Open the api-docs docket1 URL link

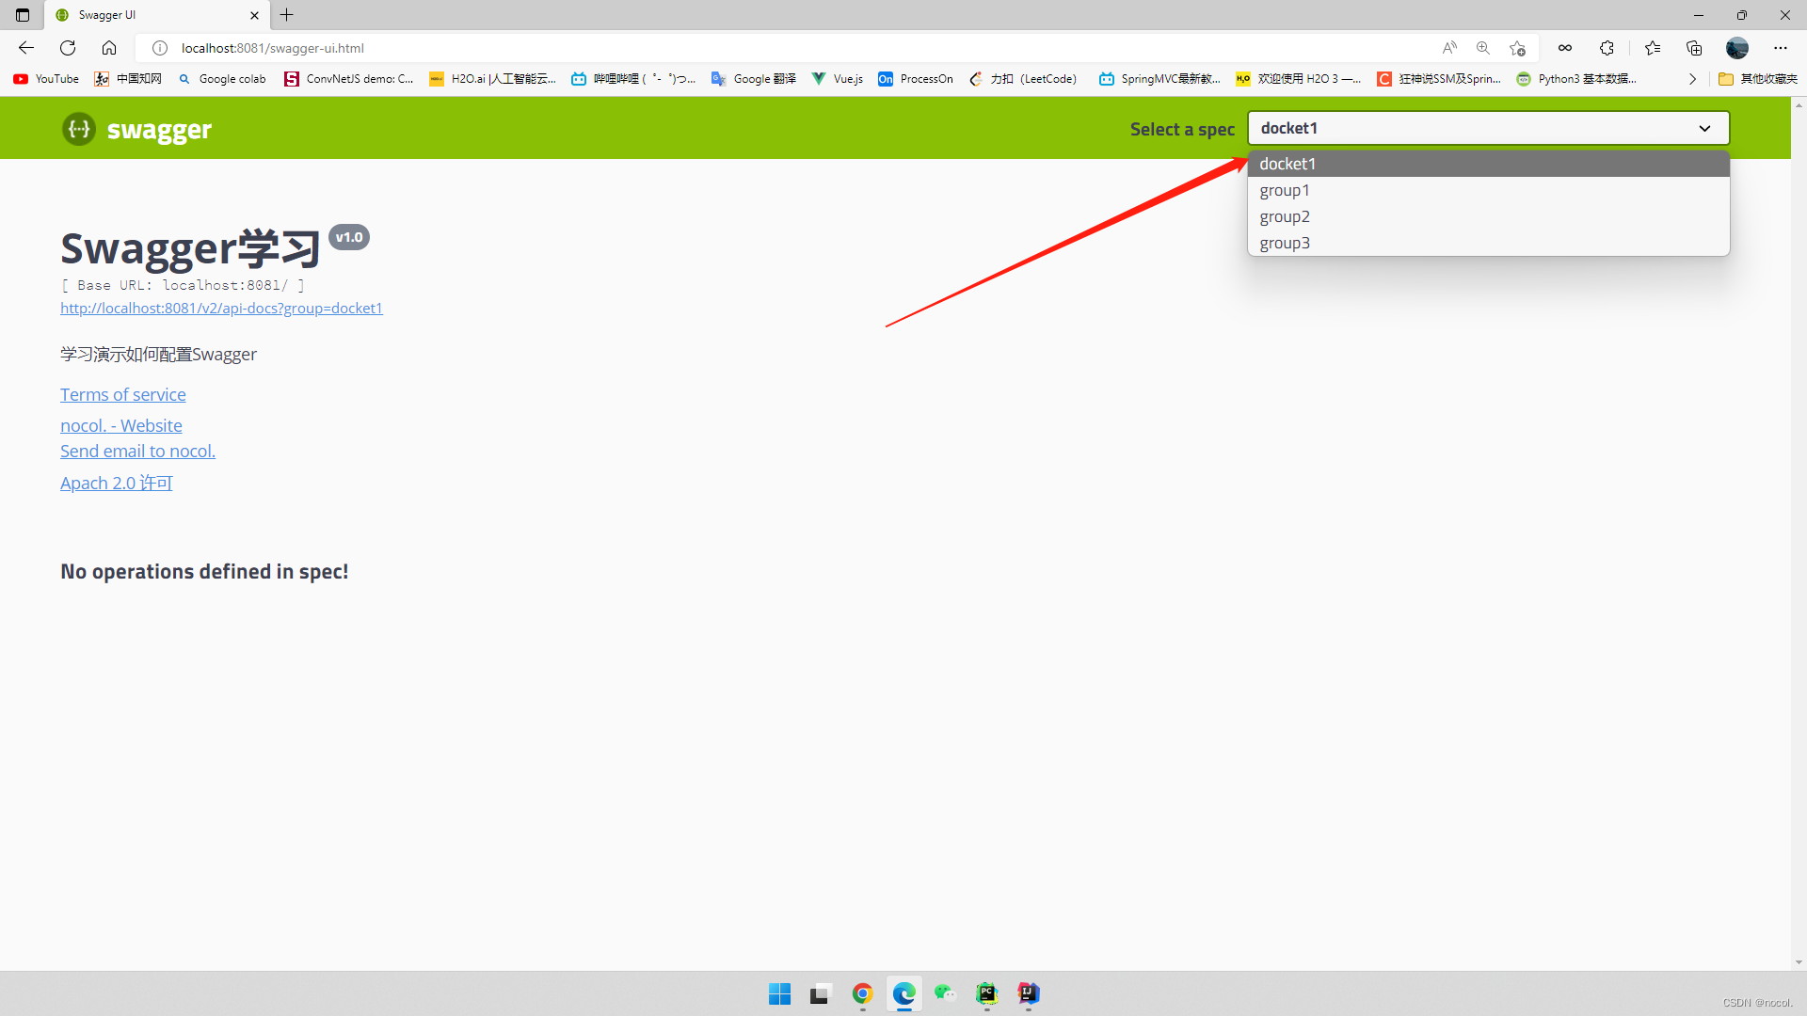coord(221,309)
